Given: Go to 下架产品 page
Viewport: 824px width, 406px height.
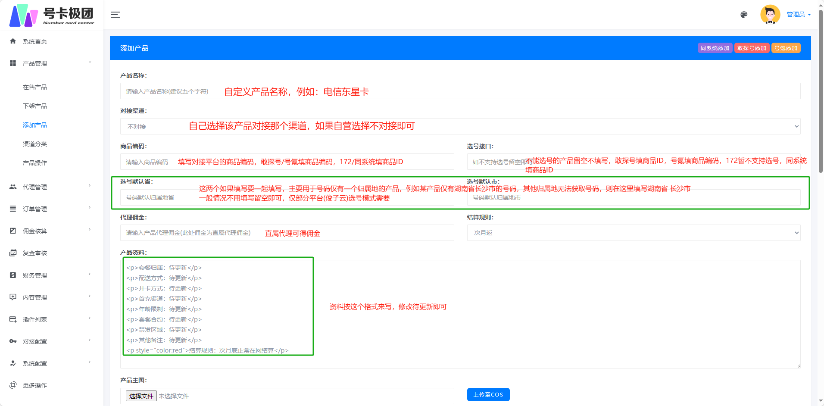Looking at the screenshot, I should 35,106.
